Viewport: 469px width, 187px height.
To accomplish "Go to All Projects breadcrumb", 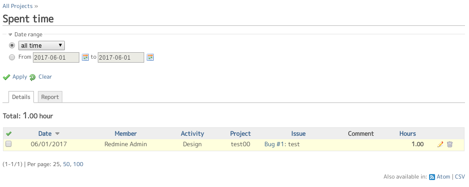I will click(x=17, y=6).
